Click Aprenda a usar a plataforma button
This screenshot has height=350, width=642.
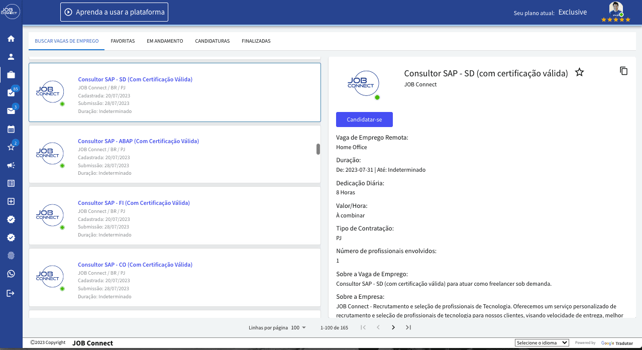pyautogui.click(x=115, y=12)
